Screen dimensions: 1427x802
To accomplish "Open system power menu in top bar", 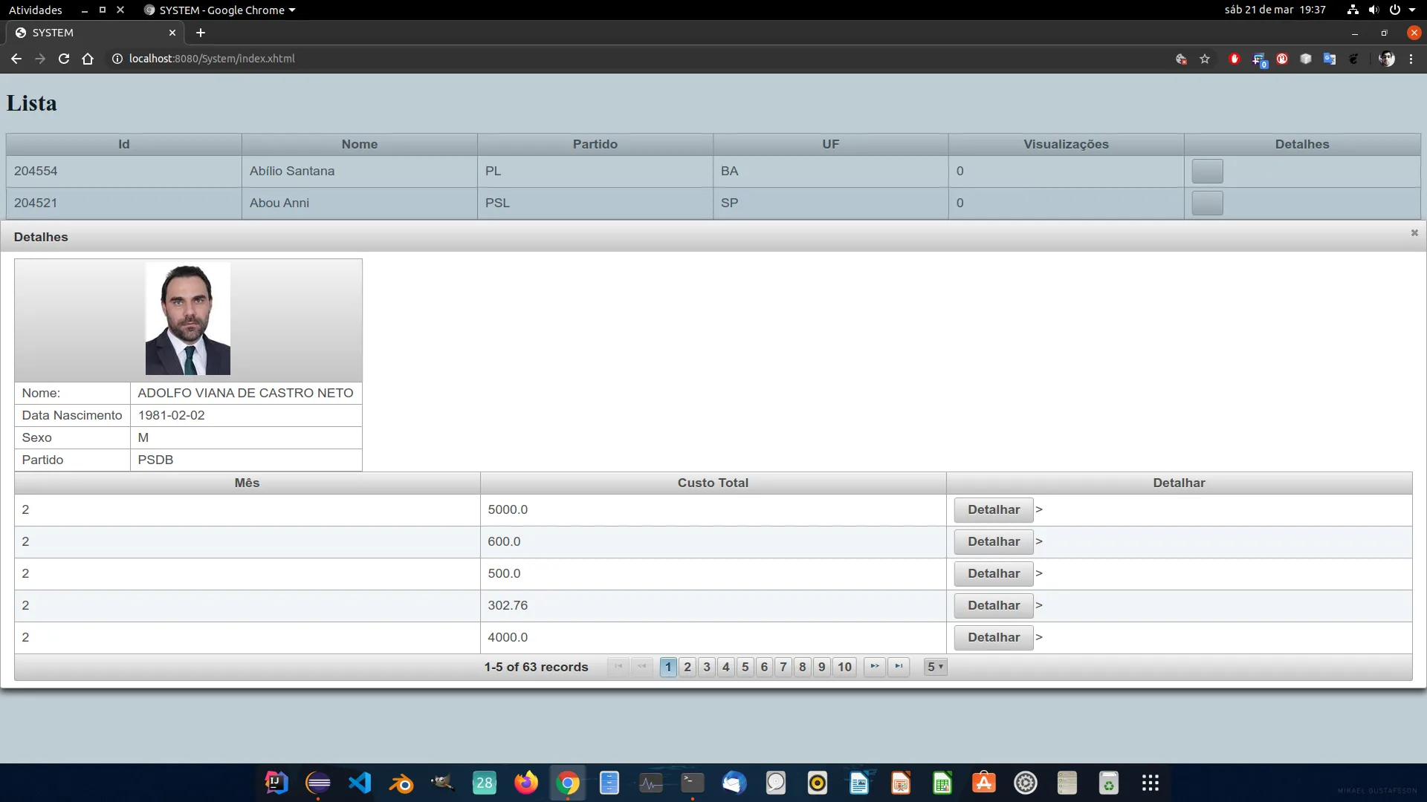I will point(1395,10).
